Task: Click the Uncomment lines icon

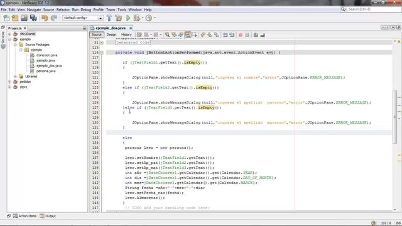Action: pyautogui.click(x=263, y=35)
